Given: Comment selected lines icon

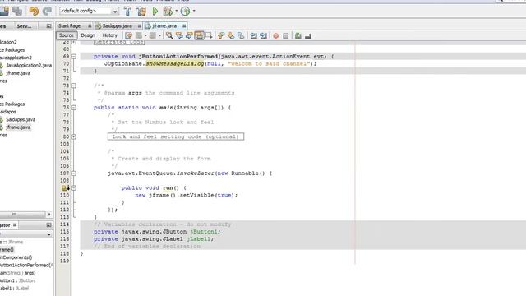Looking at the screenshot, I should (298, 35).
